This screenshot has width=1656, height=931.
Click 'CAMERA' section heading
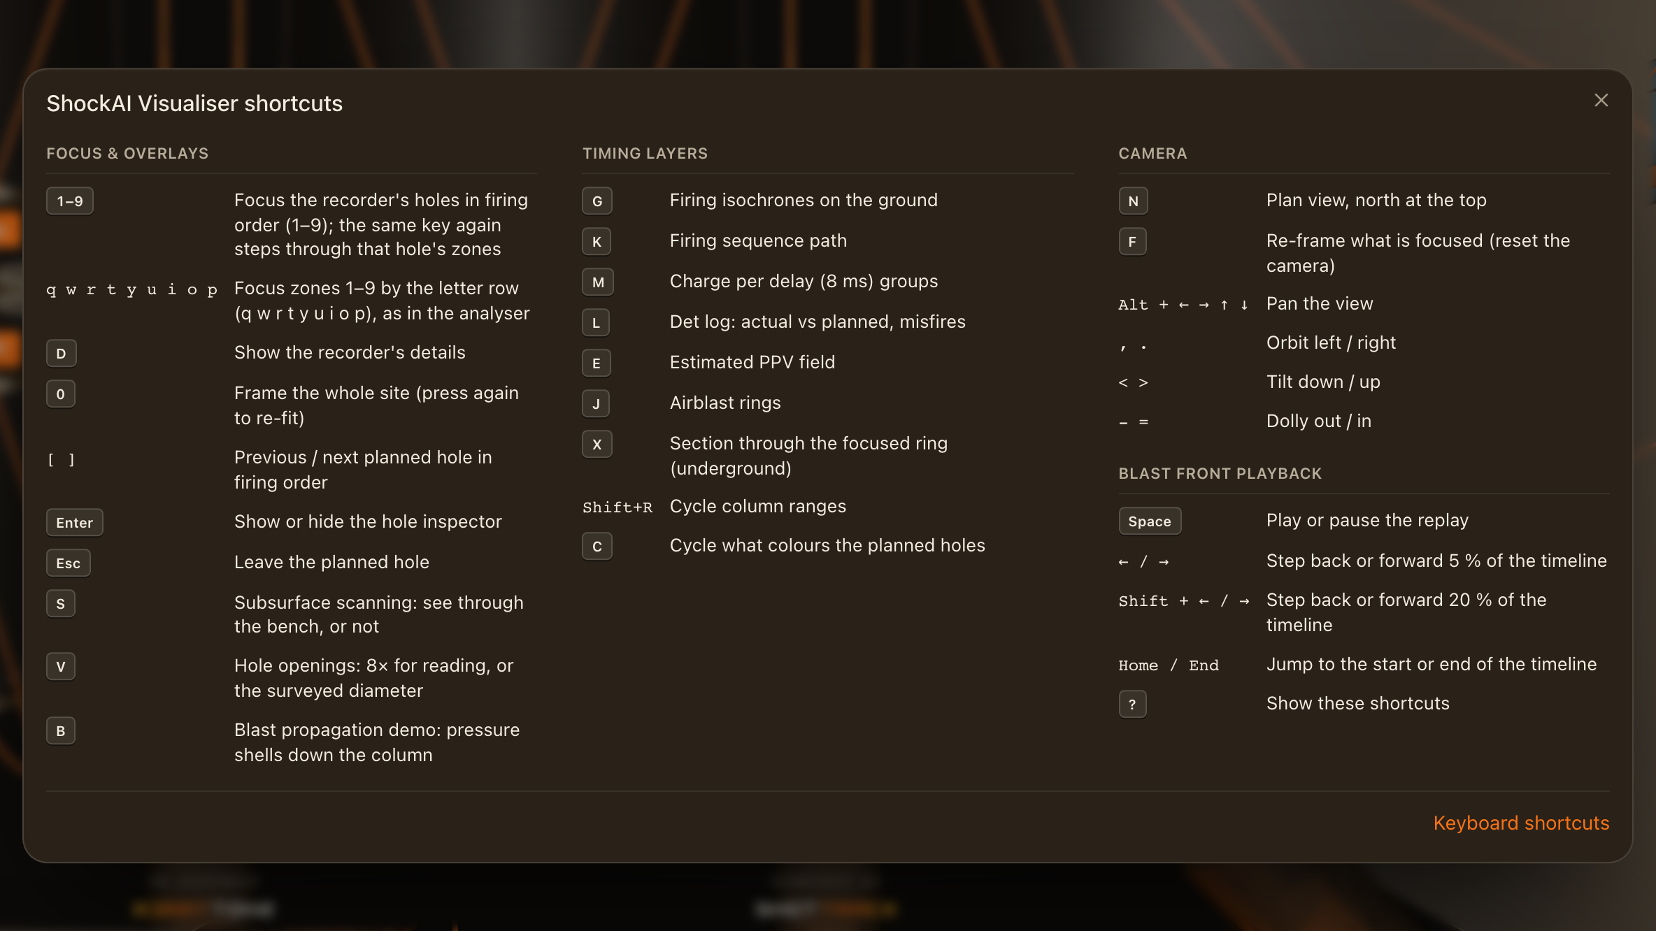click(1152, 154)
